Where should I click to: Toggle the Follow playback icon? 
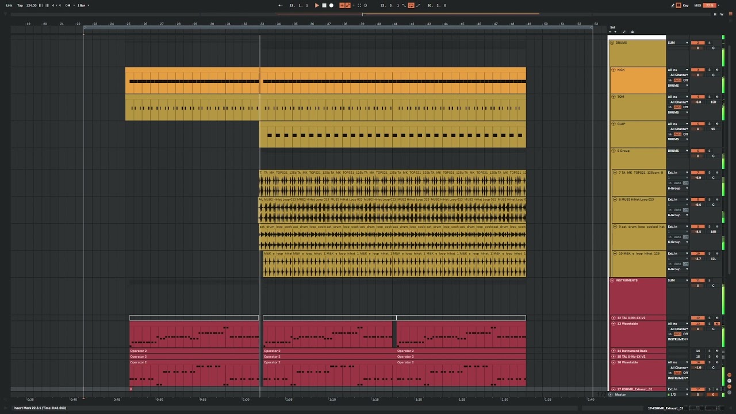click(281, 5)
